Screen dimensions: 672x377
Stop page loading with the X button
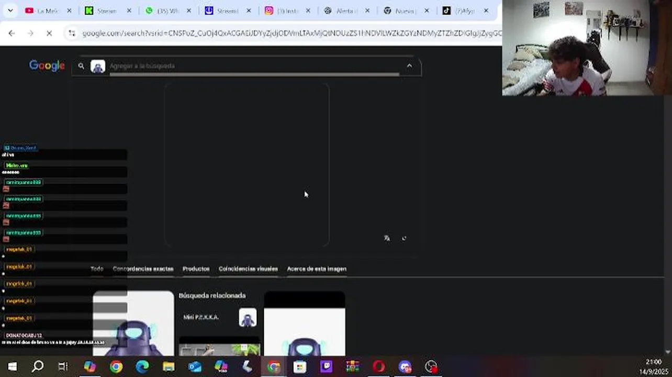49,33
